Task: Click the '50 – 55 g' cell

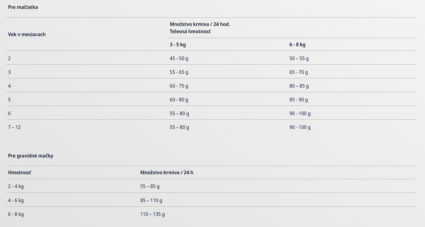Action: click(x=299, y=58)
